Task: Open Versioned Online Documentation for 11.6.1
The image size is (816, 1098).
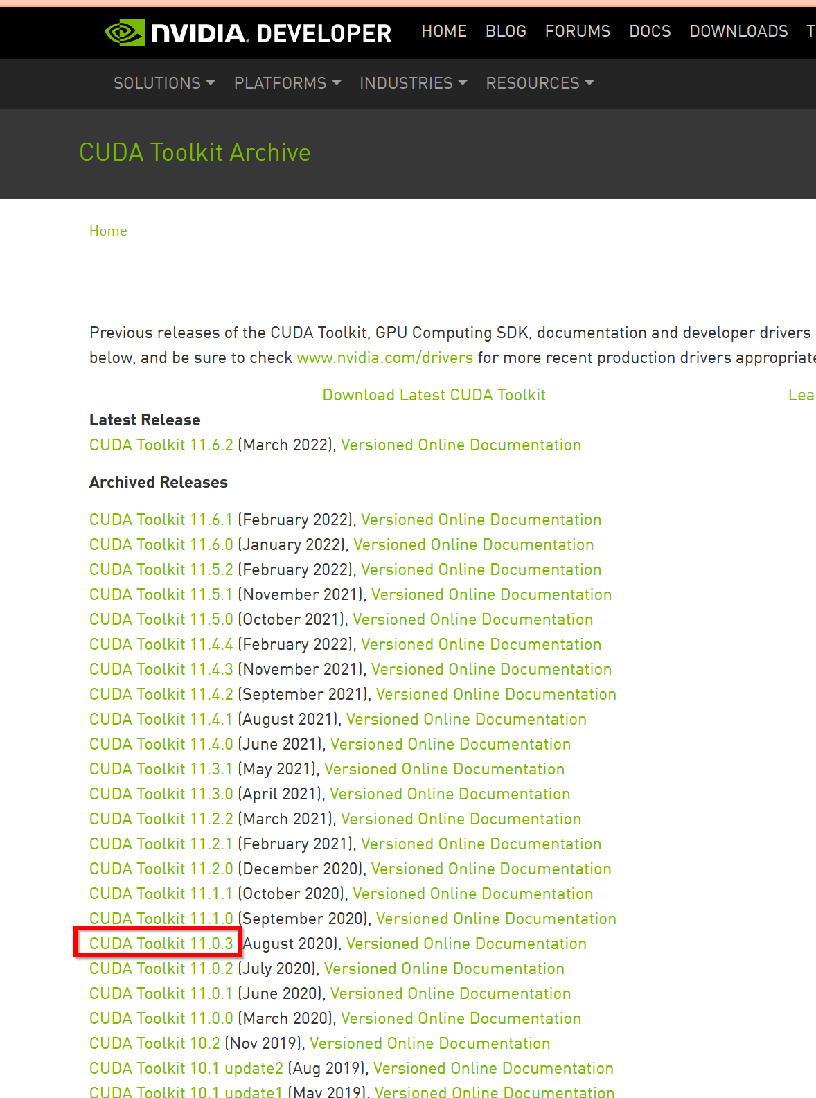Action: [x=481, y=520]
